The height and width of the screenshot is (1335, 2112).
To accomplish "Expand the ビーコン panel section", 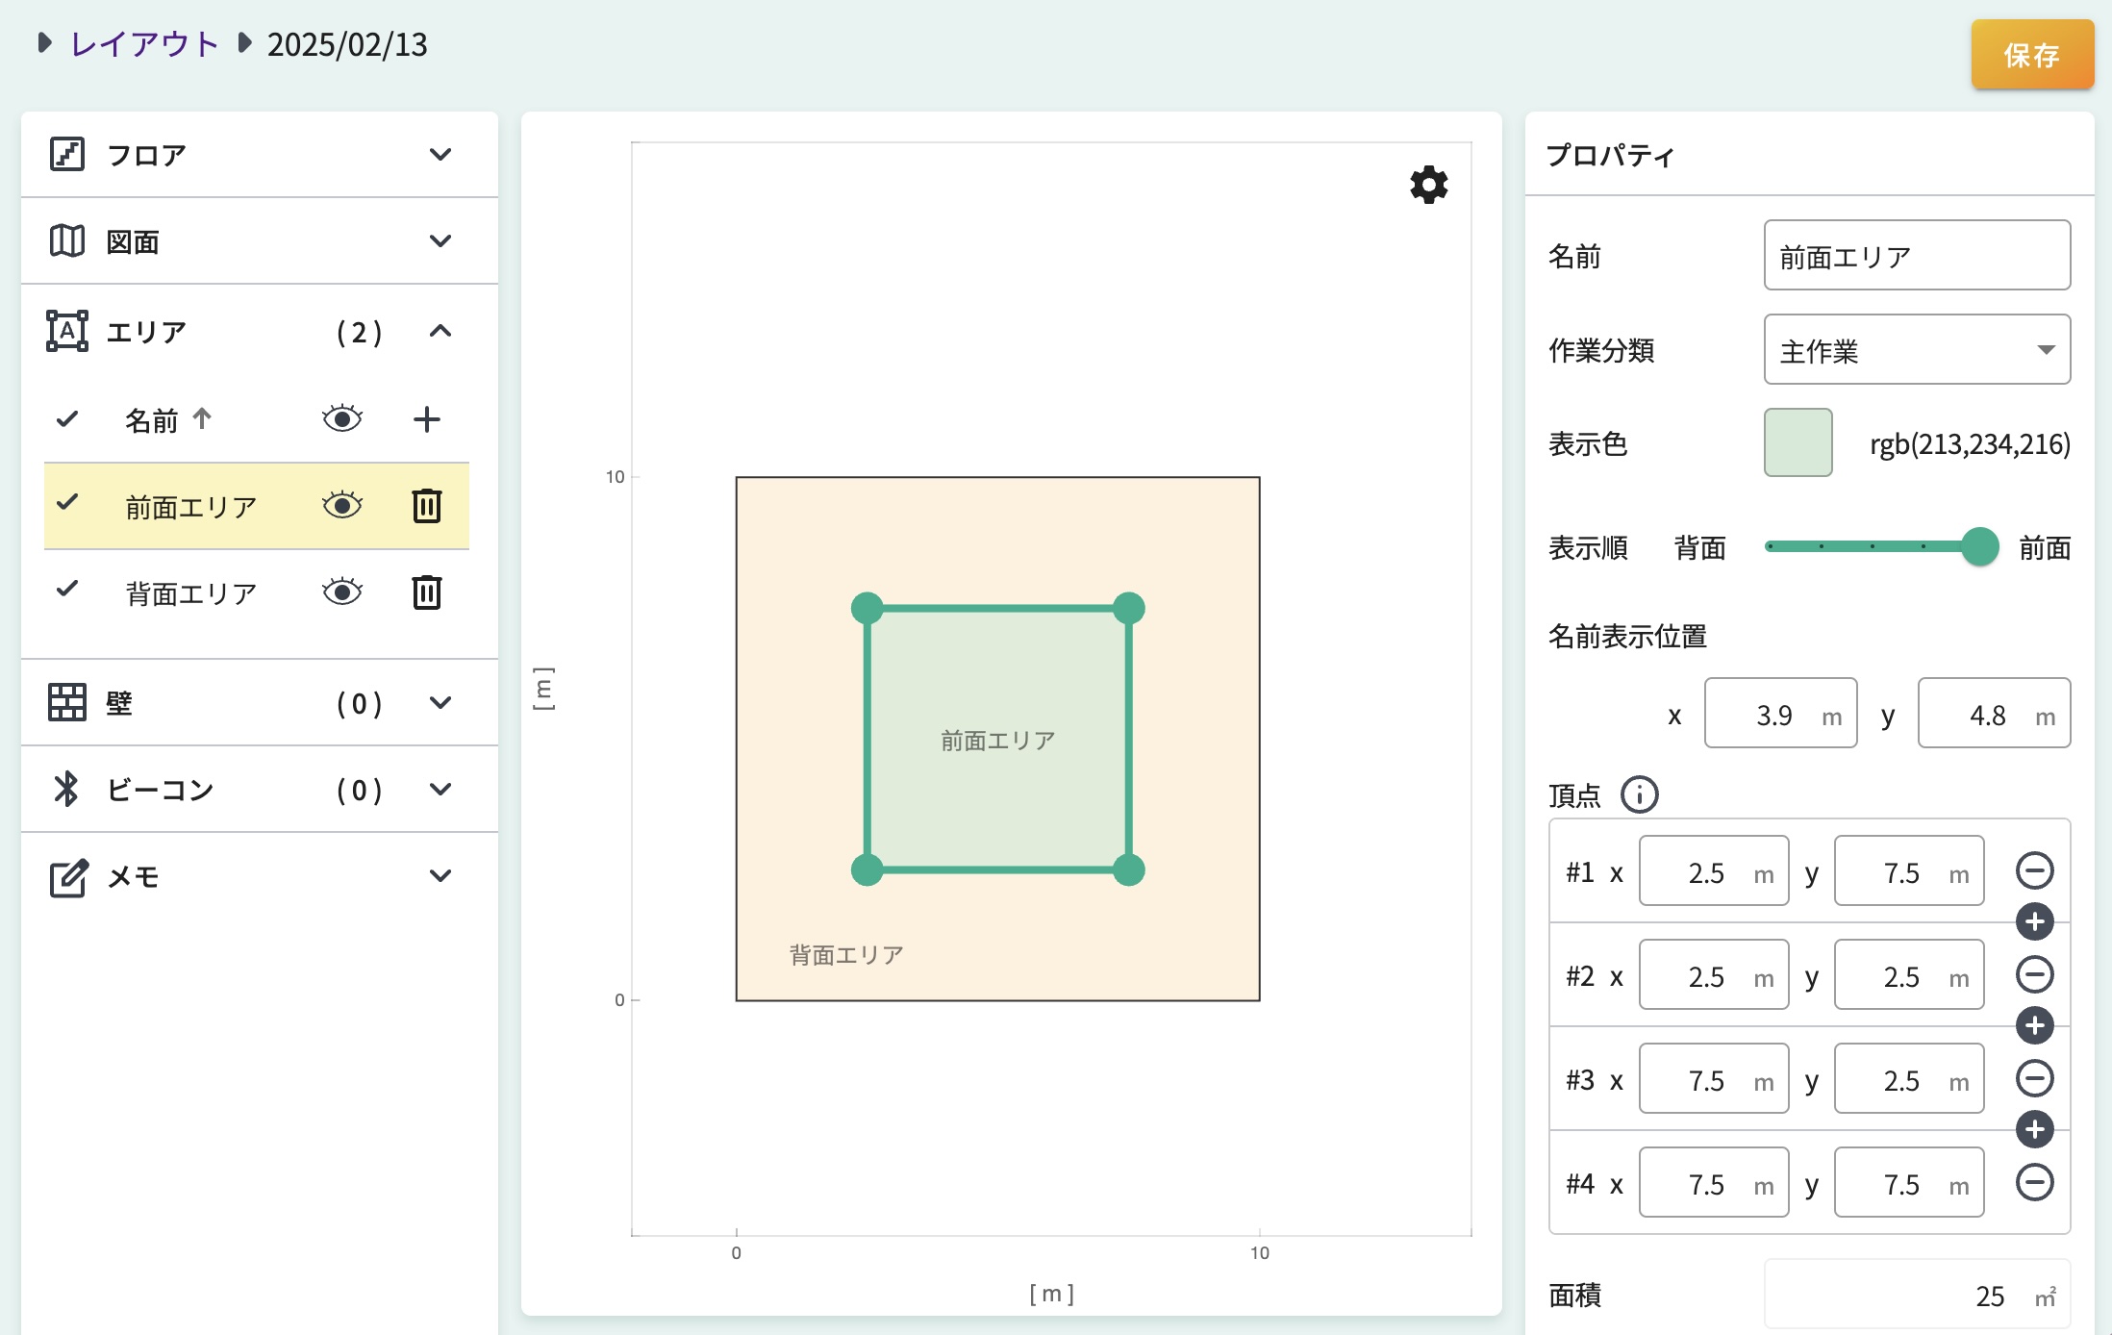I will pyautogui.click(x=440, y=790).
